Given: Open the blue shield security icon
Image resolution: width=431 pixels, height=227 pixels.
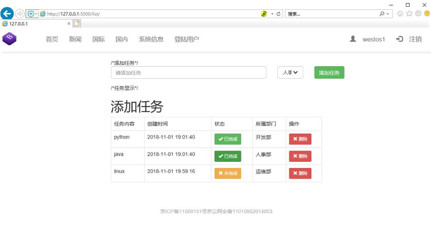Looking at the screenshot, I should click(31, 14).
